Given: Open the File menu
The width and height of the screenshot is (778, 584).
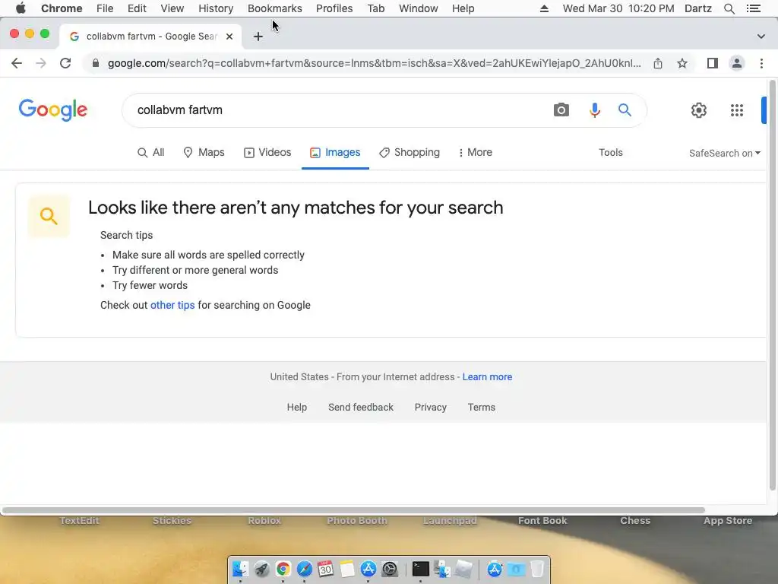Looking at the screenshot, I should coord(105,8).
